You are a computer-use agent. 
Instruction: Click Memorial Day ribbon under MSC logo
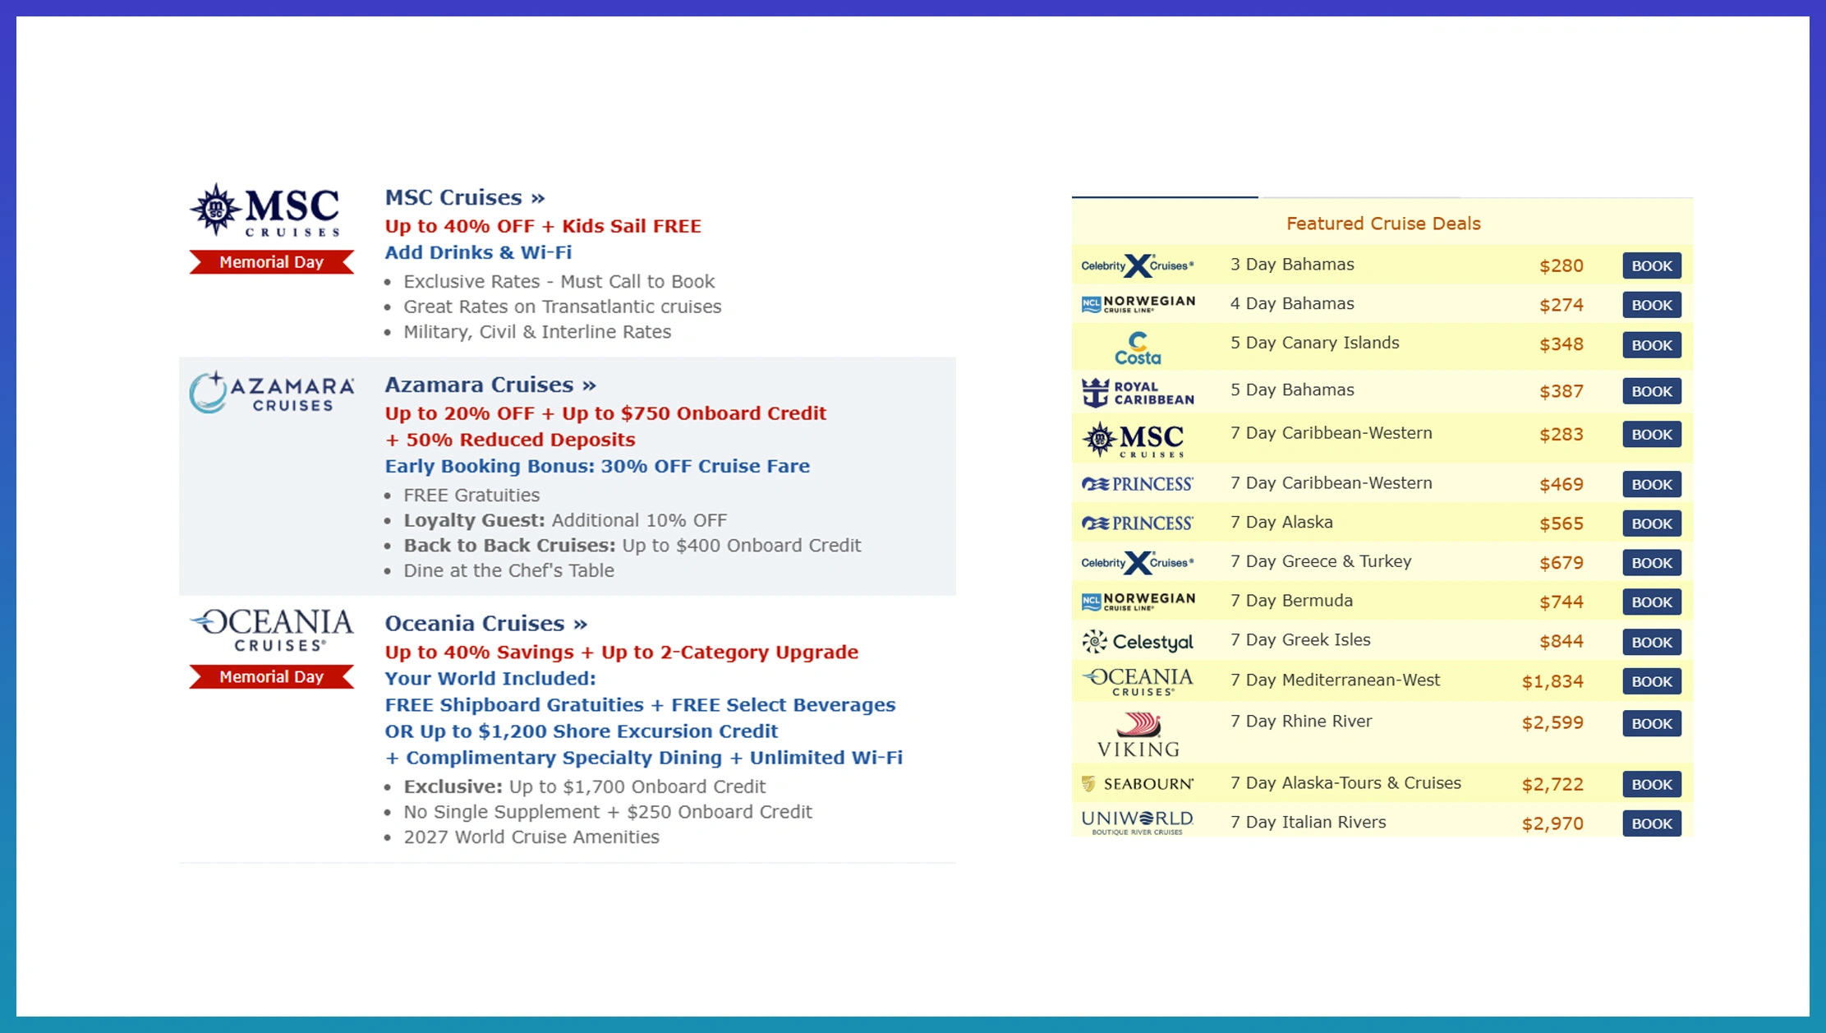pos(272,262)
